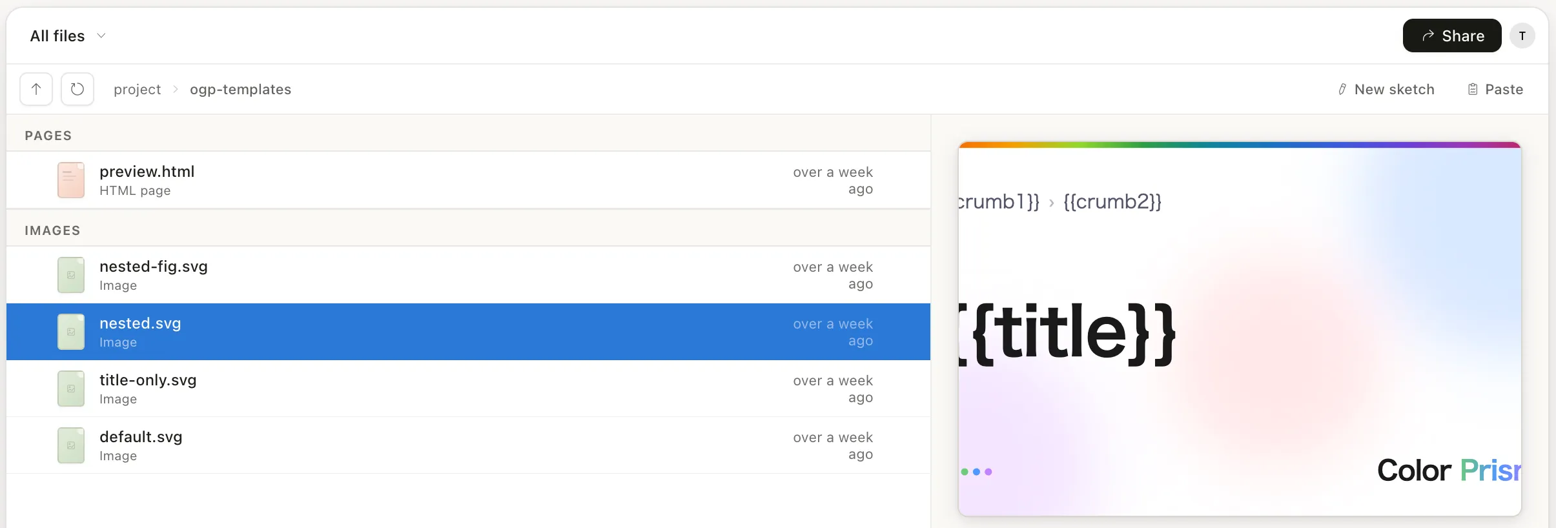This screenshot has height=528, width=1556.
Task: Click the user avatar labeled T
Action: 1522,36
